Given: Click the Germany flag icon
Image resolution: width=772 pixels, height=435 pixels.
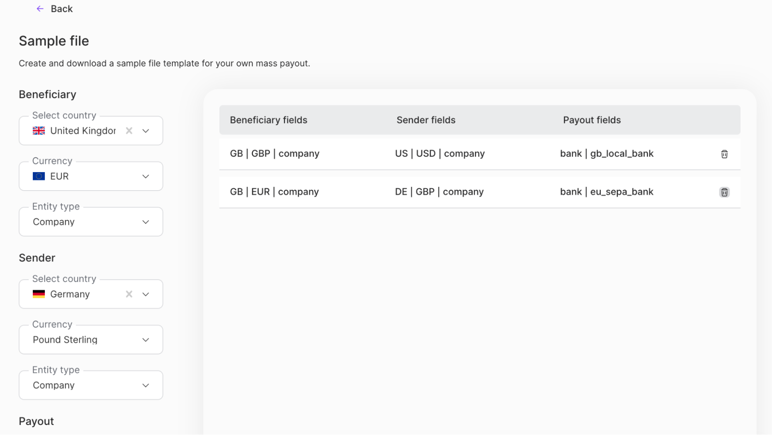Looking at the screenshot, I should point(39,294).
